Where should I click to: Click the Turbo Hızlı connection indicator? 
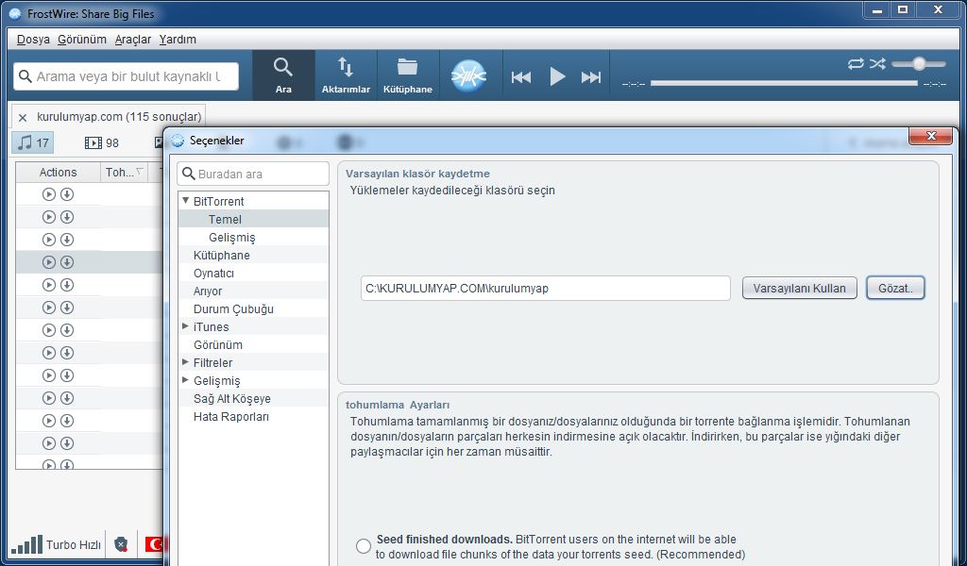56,544
